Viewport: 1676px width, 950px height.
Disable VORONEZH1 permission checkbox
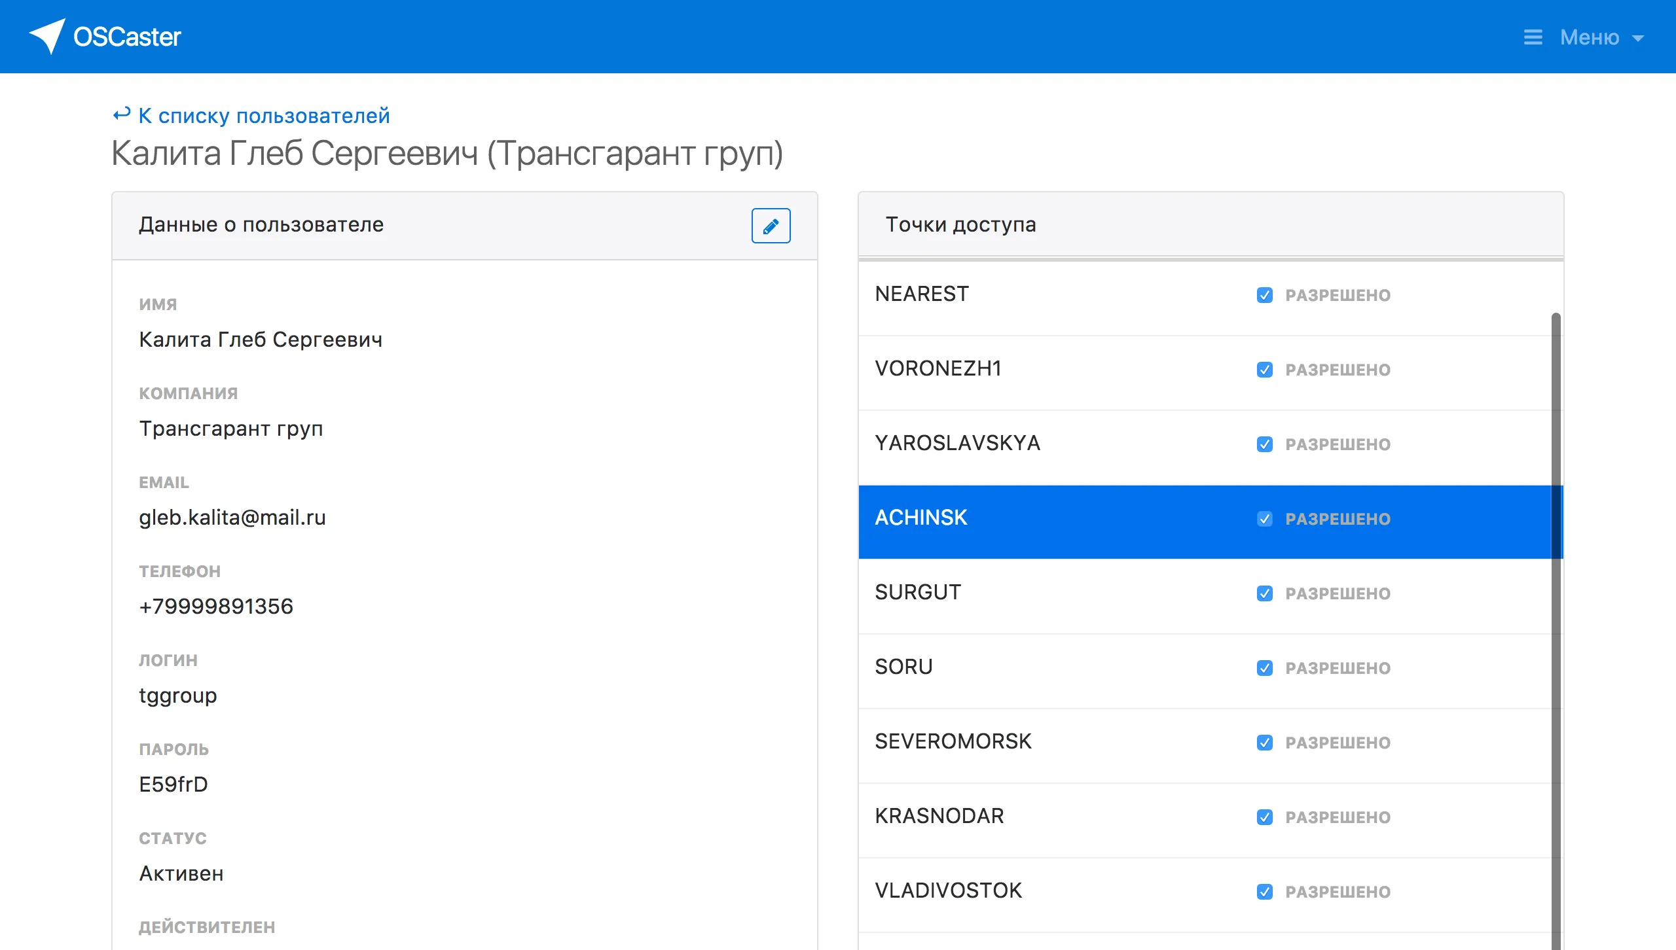point(1265,370)
